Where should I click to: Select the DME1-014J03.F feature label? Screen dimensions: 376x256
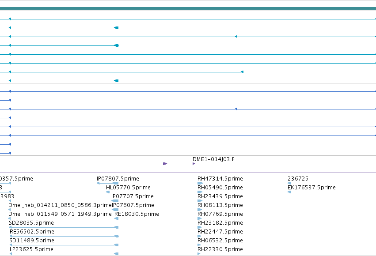coord(213,159)
